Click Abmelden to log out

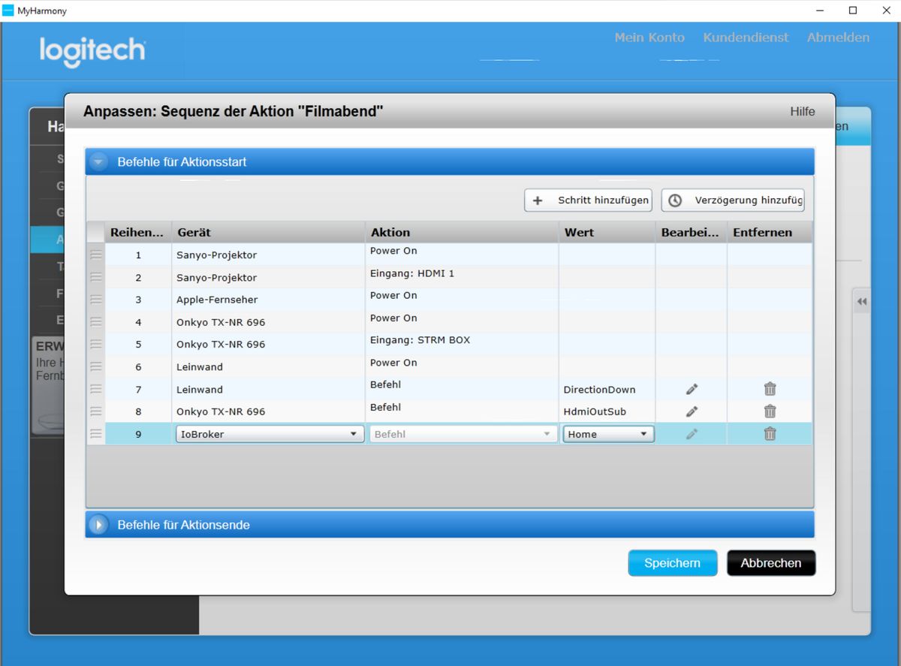(x=838, y=38)
